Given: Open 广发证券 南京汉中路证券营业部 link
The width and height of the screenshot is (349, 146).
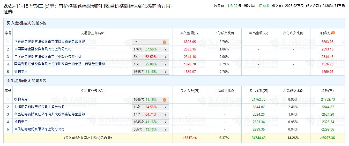Looking at the screenshot, I should coord(48,56).
